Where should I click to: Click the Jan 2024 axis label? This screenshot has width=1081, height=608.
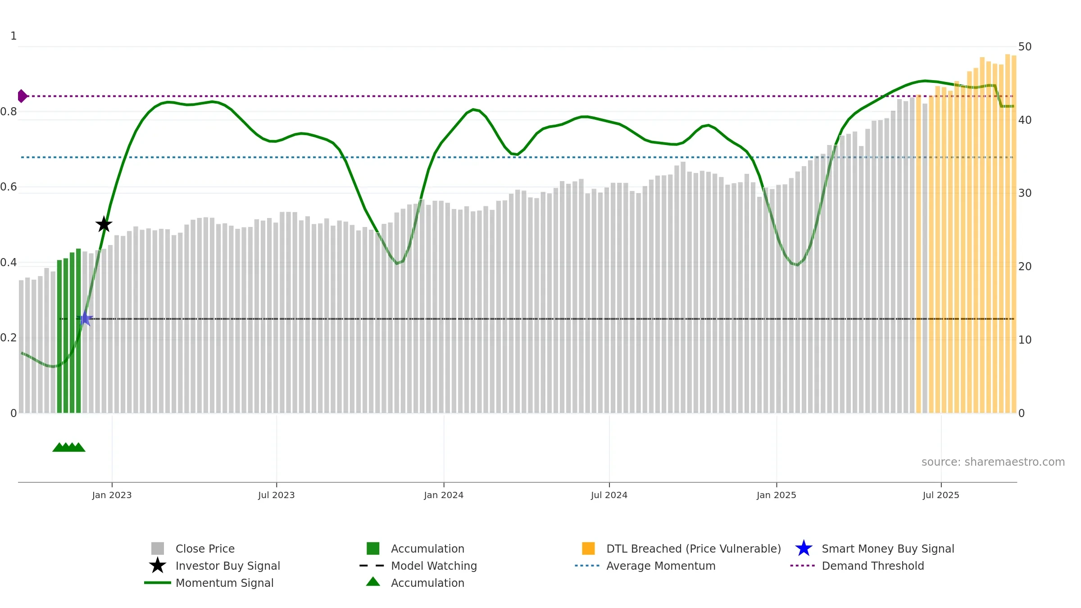444,495
